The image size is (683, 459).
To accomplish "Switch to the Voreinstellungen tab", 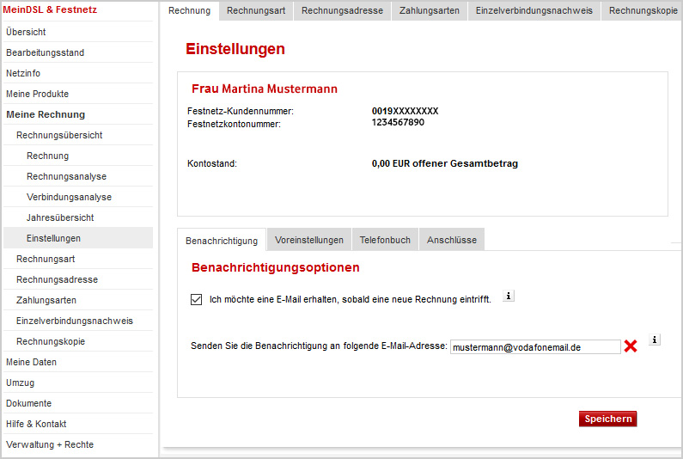I will click(309, 241).
